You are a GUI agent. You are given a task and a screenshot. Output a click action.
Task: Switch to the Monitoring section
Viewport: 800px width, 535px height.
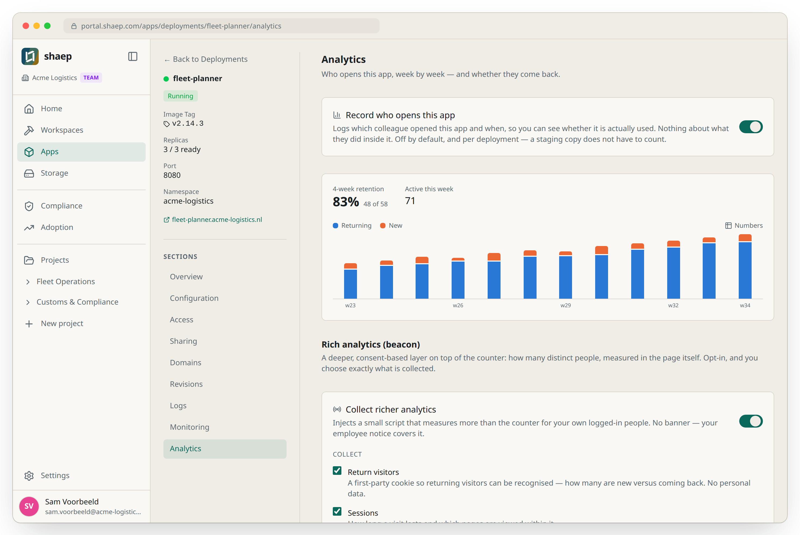click(225, 427)
